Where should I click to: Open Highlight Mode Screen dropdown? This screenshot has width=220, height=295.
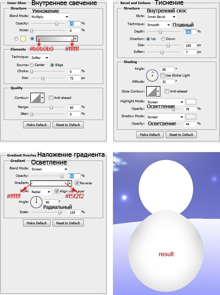tap(165, 102)
